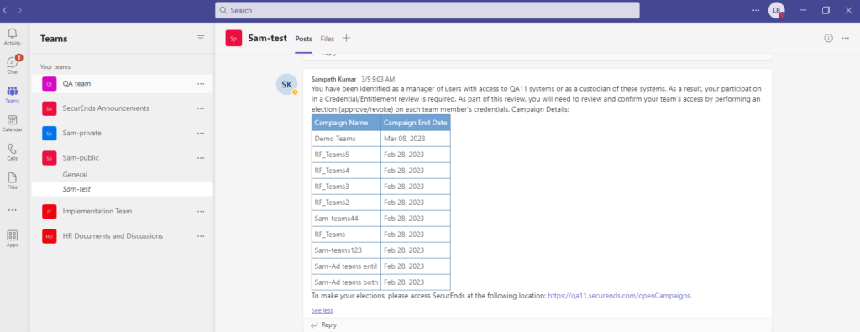This screenshot has height=332, width=860.
Task: Click the HR Documents and Discussions avatar
Action: 50,236
